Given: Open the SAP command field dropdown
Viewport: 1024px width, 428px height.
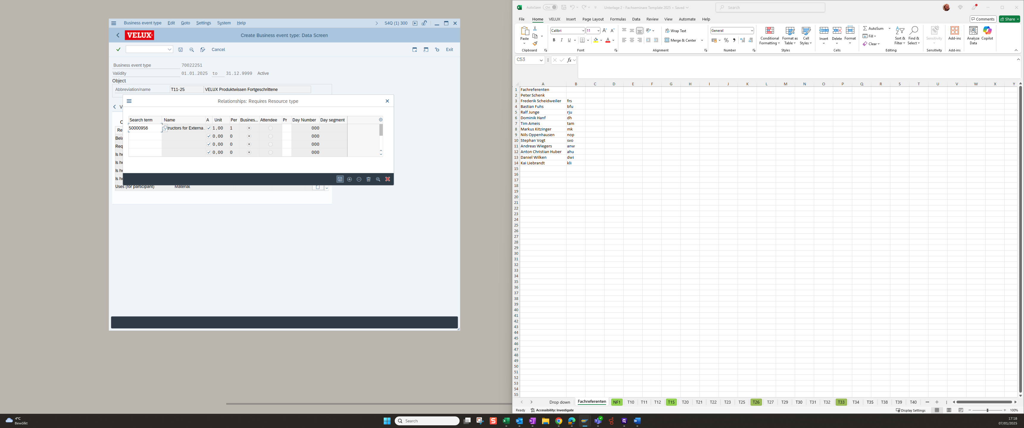Looking at the screenshot, I should pos(170,49).
